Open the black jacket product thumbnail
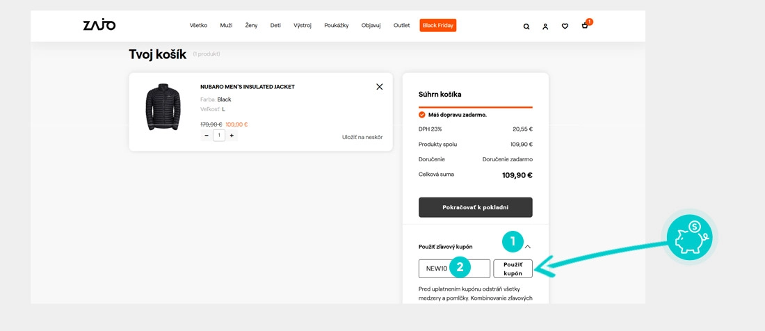765x331 pixels. tap(163, 107)
